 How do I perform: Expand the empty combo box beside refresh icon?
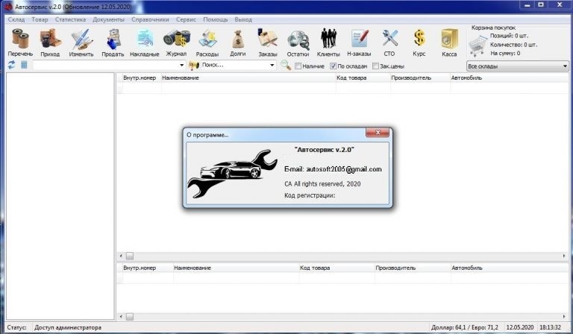click(182, 66)
